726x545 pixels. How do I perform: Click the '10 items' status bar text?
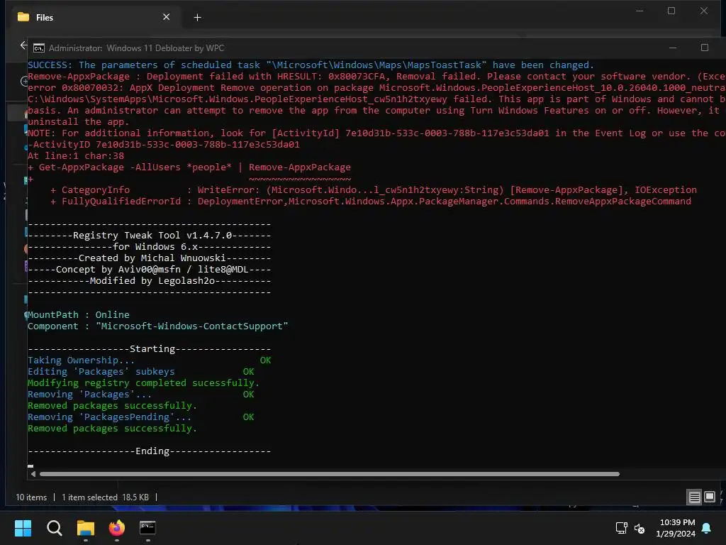(x=31, y=497)
